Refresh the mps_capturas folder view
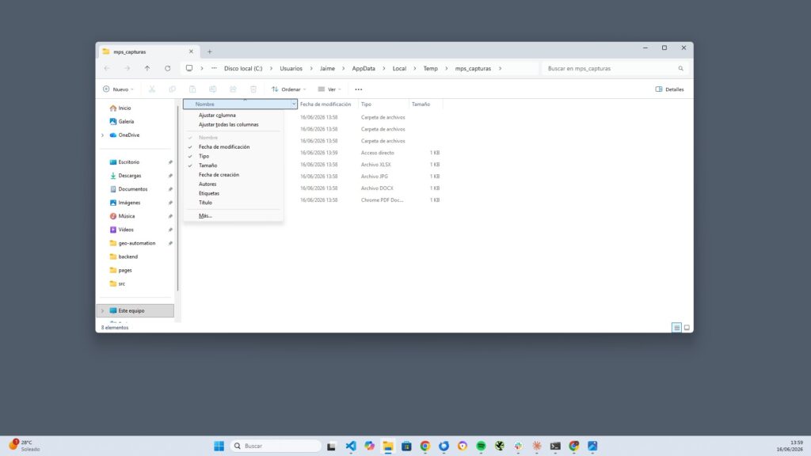The width and height of the screenshot is (811, 456). [168, 68]
